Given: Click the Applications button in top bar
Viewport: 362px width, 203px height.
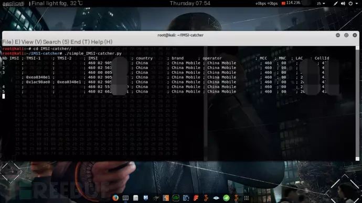Looking at the screenshot, I should pyautogui.click(x=14, y=4).
